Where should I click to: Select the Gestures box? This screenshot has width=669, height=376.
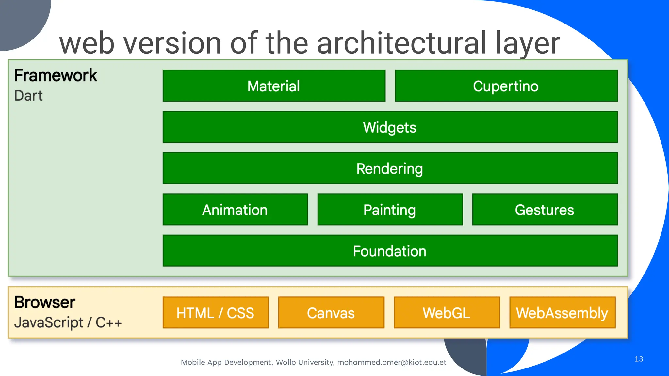[545, 210]
